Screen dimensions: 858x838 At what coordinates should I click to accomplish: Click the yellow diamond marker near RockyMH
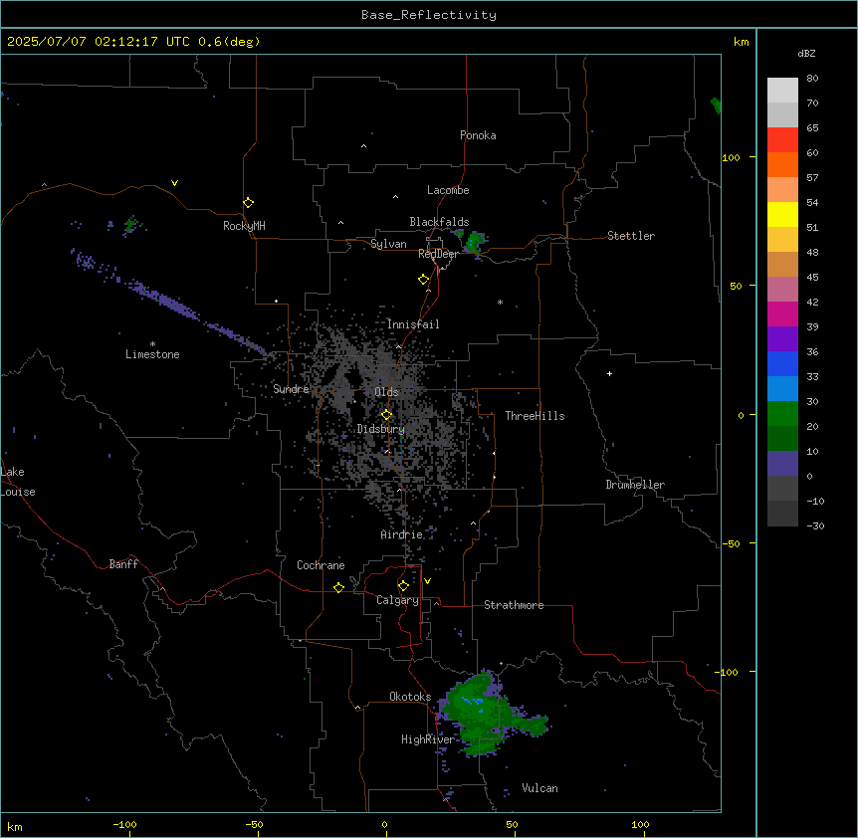tap(249, 203)
